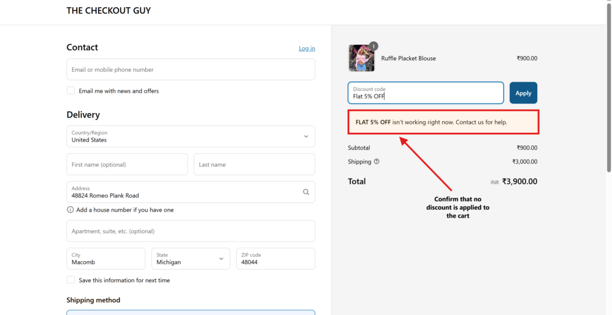Click the item quantity badge on blouse image

374,46
